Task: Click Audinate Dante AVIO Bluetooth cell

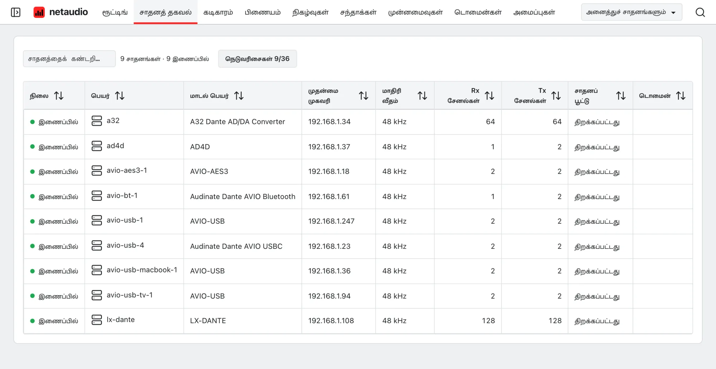Action: click(x=243, y=196)
